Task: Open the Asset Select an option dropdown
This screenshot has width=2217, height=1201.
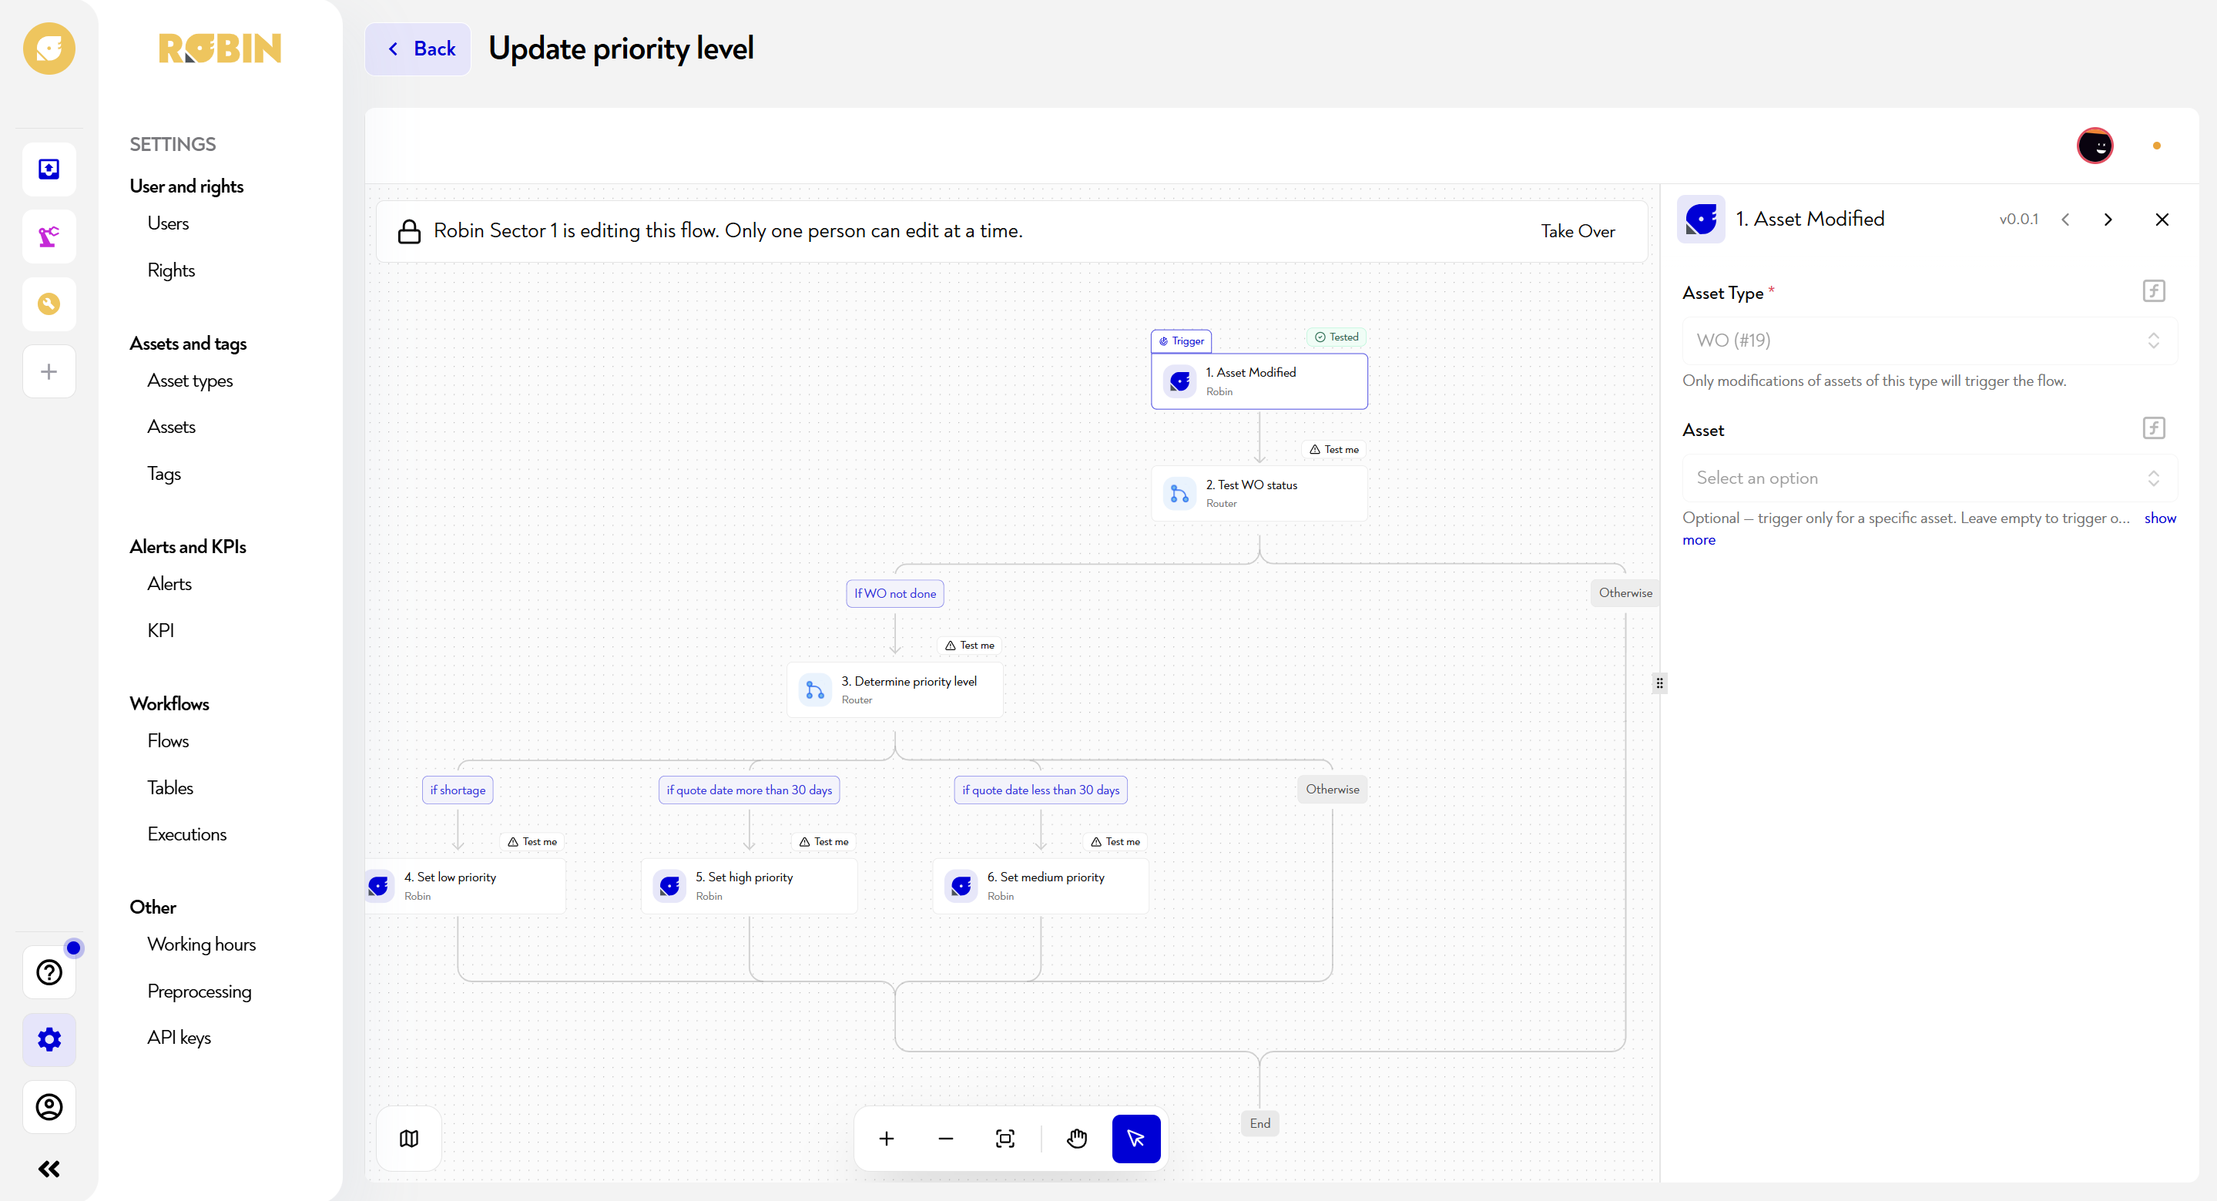Action: (x=1929, y=478)
